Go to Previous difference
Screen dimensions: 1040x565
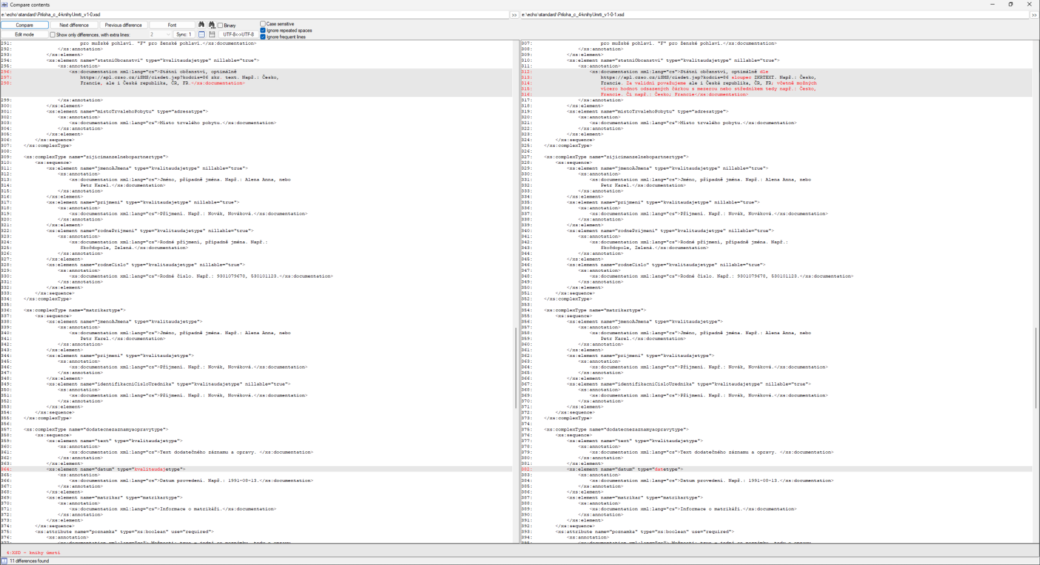tap(123, 25)
